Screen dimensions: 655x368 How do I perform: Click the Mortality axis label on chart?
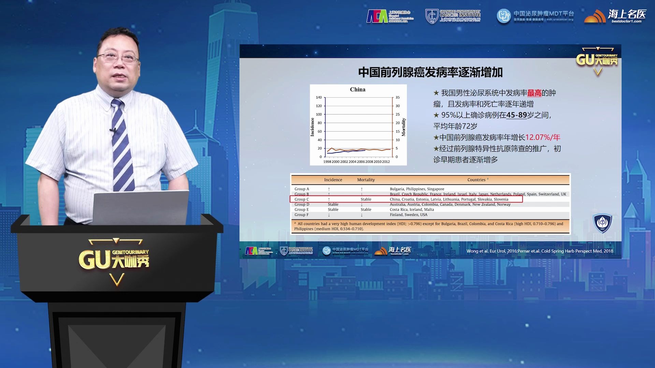click(403, 127)
